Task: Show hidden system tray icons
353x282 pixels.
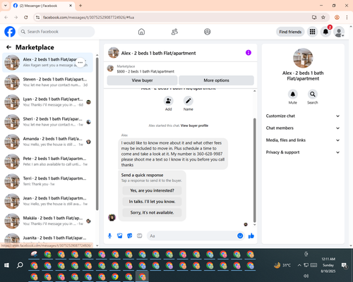Action: coord(299,265)
